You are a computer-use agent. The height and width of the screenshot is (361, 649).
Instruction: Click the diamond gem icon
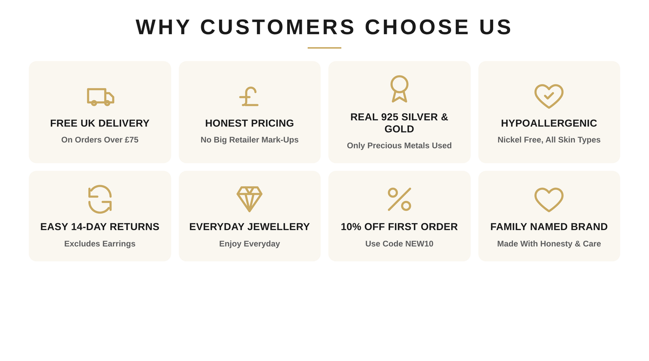tap(249, 199)
